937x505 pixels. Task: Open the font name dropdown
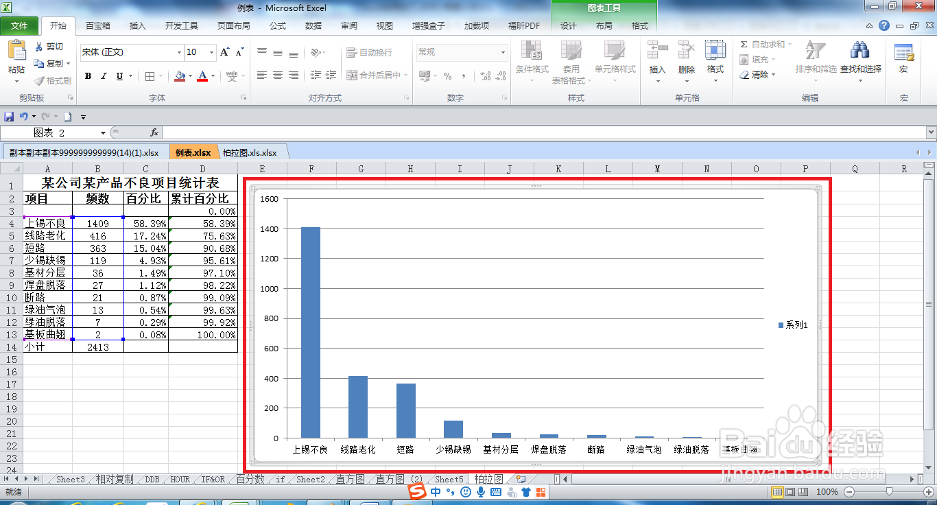pos(179,52)
